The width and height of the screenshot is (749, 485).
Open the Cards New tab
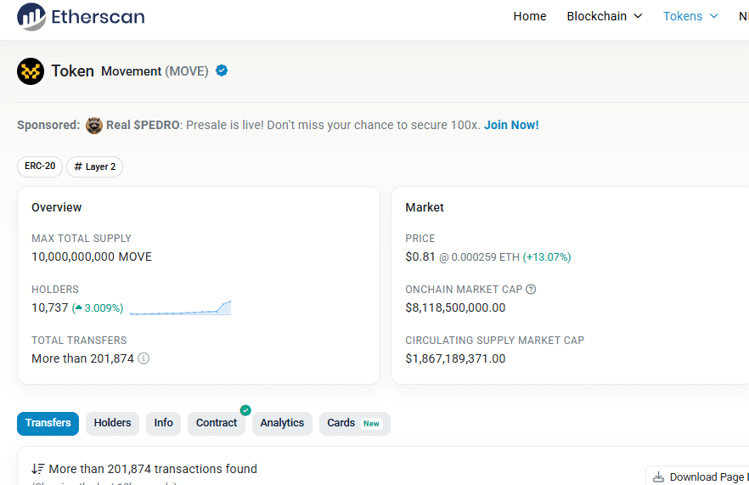point(354,423)
